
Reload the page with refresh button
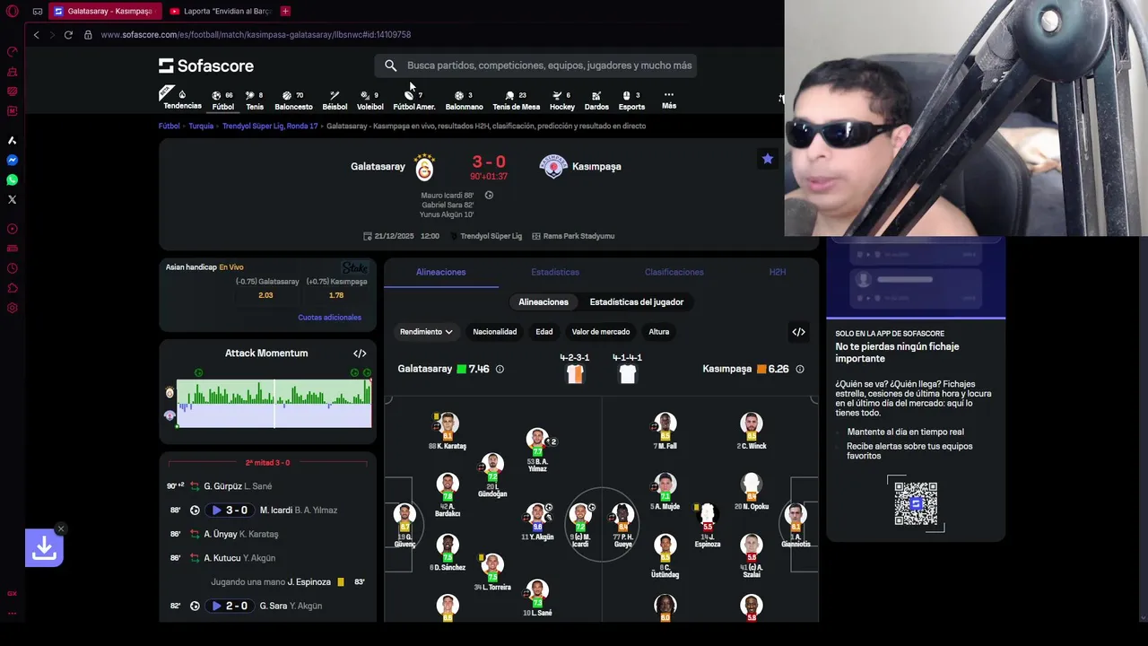68,35
